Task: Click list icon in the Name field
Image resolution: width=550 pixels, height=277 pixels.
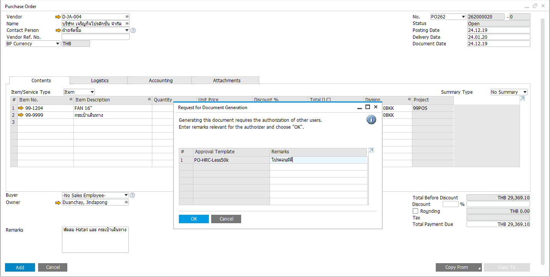Action: 127,24
